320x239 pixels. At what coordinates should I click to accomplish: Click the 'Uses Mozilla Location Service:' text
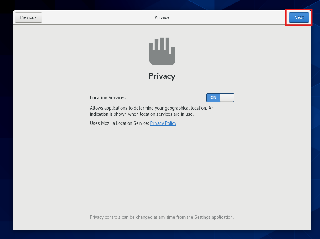click(x=120, y=123)
